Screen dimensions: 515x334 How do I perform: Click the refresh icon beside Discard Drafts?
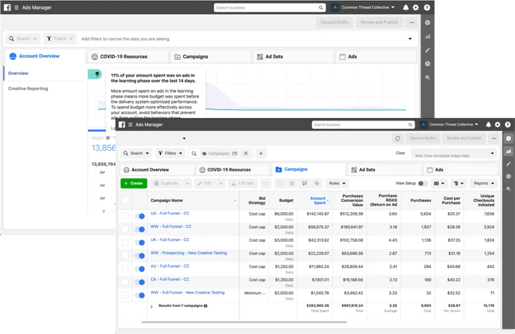click(x=398, y=138)
